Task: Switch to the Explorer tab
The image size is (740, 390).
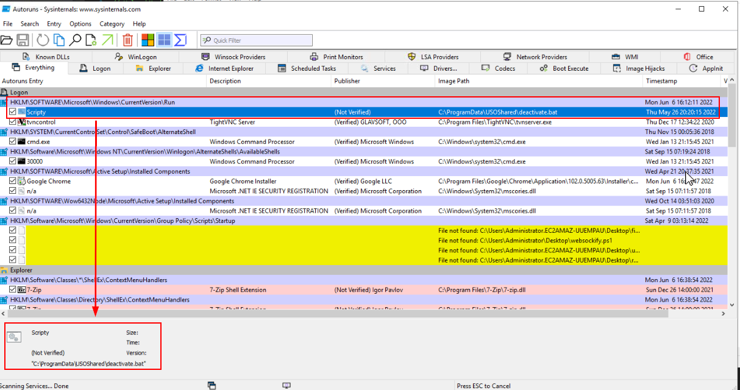Action: [x=154, y=68]
